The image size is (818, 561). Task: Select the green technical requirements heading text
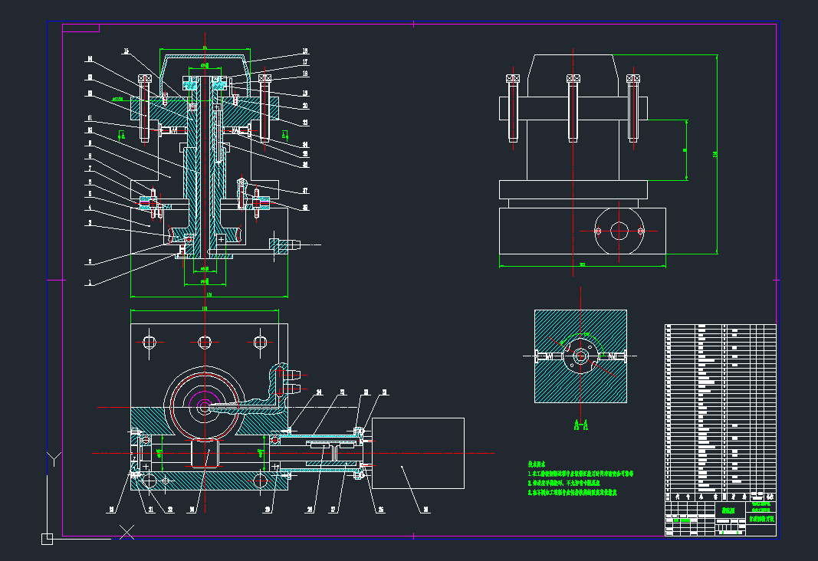[x=534, y=464]
